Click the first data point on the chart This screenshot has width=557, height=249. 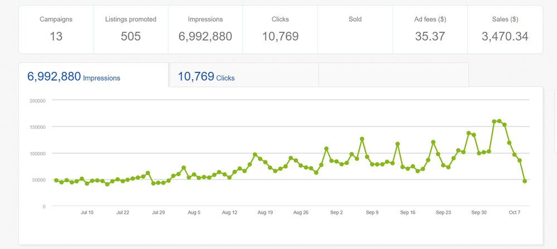(56, 180)
